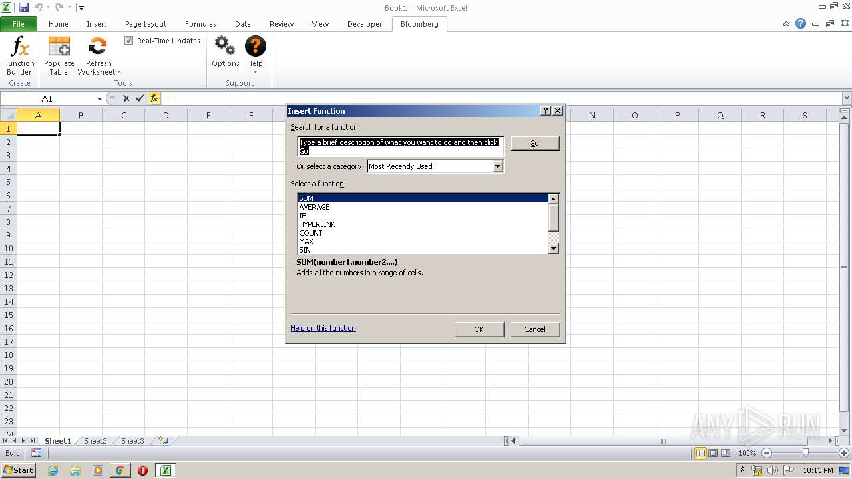The height and width of the screenshot is (479, 852).
Task: Click the 100% zoom level
Action: point(747,453)
